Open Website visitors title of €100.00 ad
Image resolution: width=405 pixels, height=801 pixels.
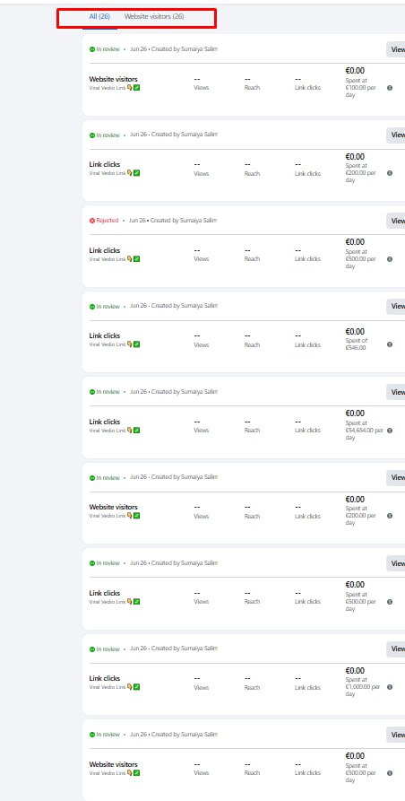[113, 79]
